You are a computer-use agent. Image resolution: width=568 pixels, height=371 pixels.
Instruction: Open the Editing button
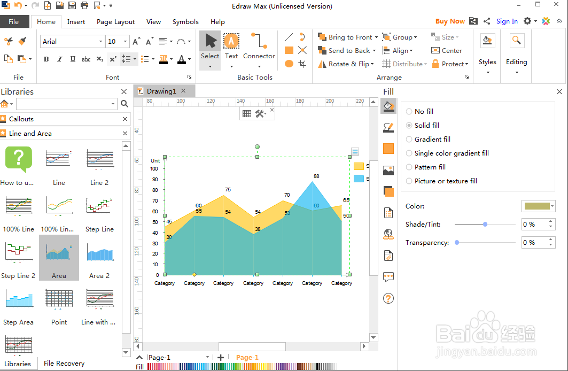(517, 53)
